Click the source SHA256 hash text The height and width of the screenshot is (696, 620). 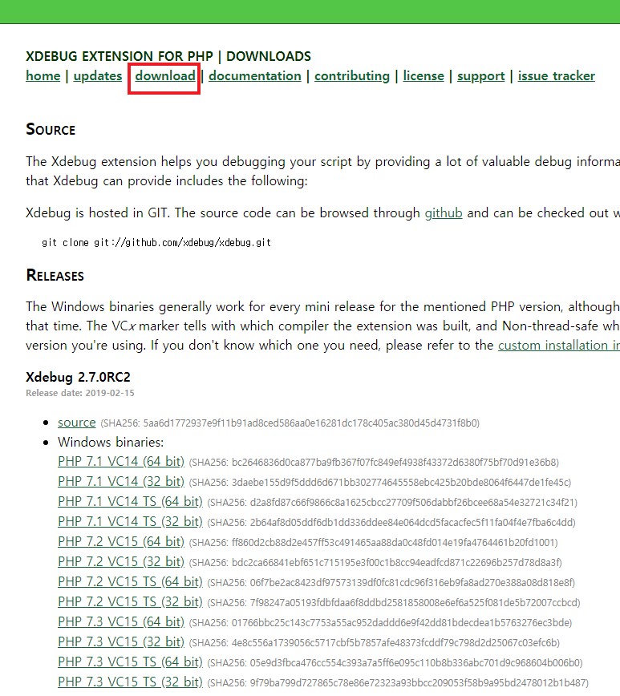click(290, 423)
